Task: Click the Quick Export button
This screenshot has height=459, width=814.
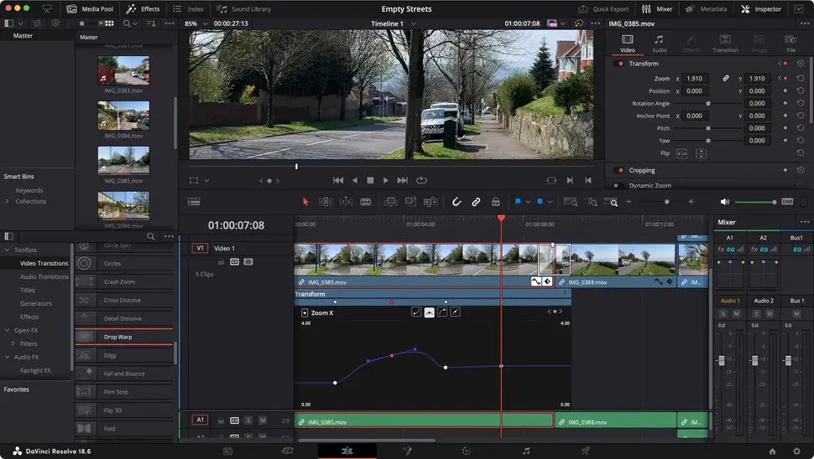Action: pyautogui.click(x=603, y=9)
